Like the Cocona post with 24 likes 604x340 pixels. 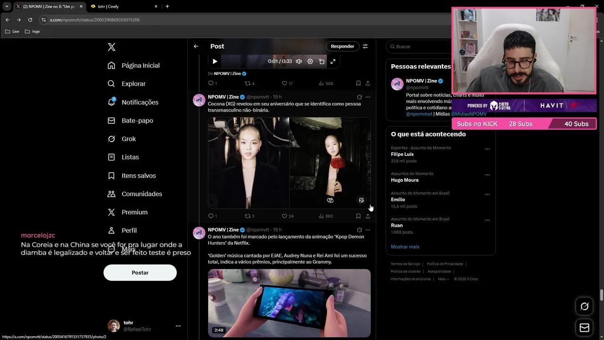pyautogui.click(x=287, y=216)
